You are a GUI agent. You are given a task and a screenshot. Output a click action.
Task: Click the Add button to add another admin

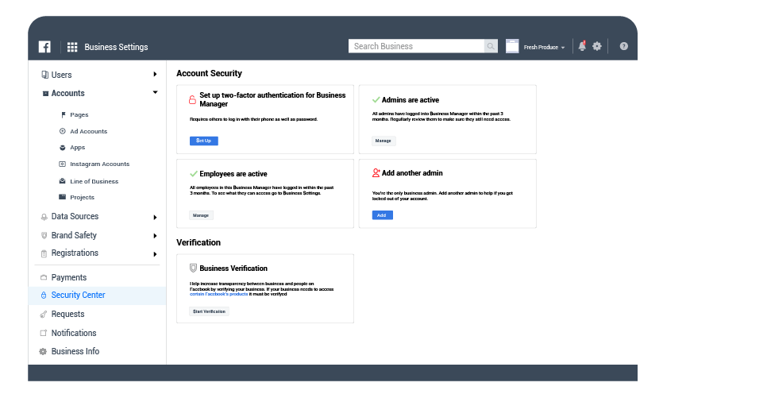[382, 215]
